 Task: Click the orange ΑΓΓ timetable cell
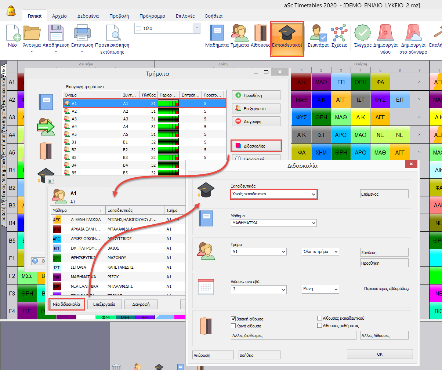coord(341,99)
